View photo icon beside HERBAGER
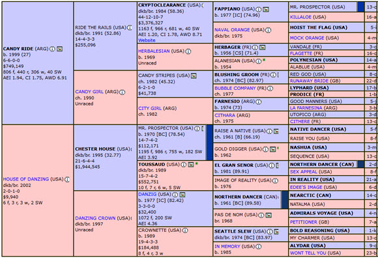The image size is (378, 258). (262, 48)
